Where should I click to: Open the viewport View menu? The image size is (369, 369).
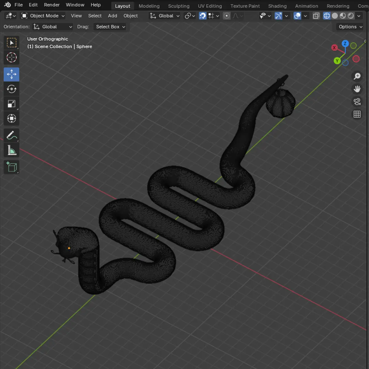click(76, 16)
